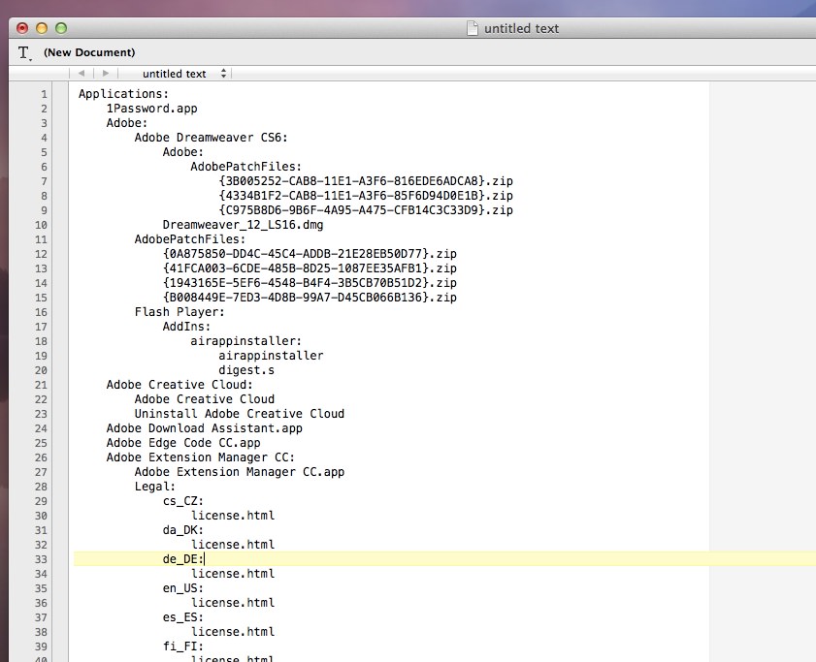
Task: Click the "Applications:" line
Action: coord(124,94)
